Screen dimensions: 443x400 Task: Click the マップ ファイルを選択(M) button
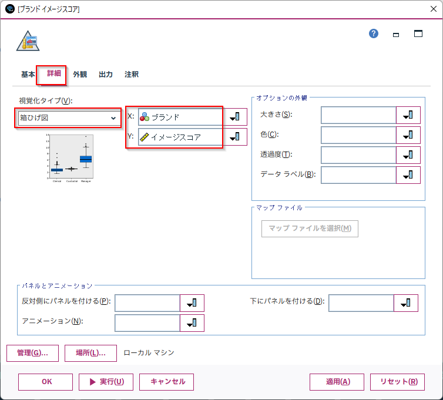point(310,228)
